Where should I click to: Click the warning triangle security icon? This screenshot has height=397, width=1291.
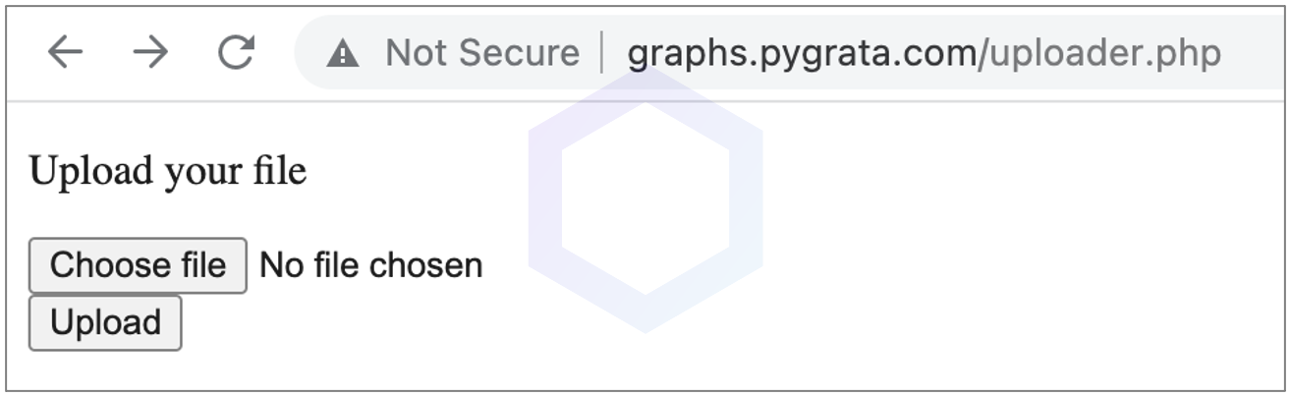(342, 53)
